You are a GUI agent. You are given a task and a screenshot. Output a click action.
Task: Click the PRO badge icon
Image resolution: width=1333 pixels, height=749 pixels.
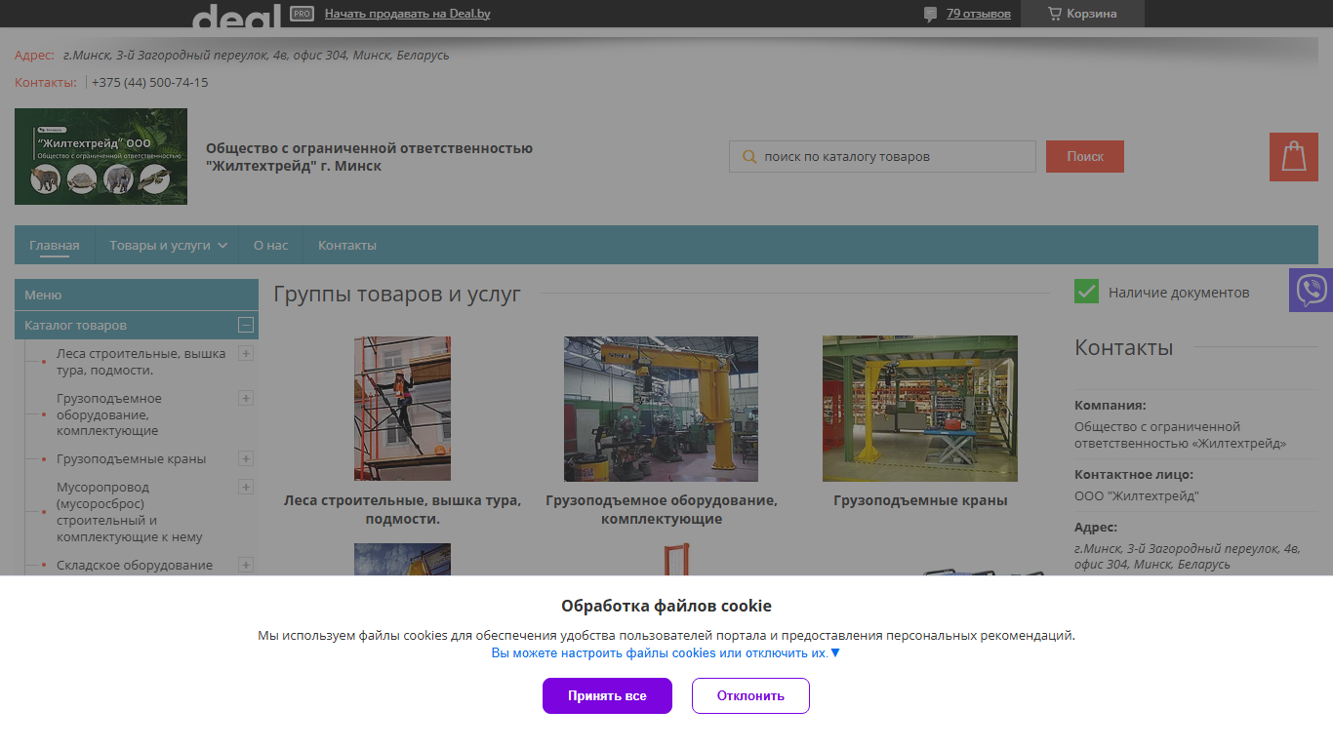pos(302,14)
